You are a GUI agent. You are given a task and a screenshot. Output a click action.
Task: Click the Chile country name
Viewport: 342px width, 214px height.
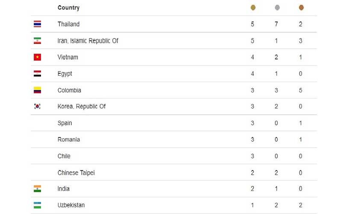coord(64,156)
